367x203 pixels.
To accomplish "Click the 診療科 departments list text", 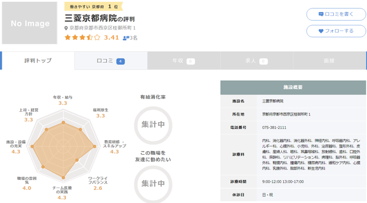I will [311, 154].
